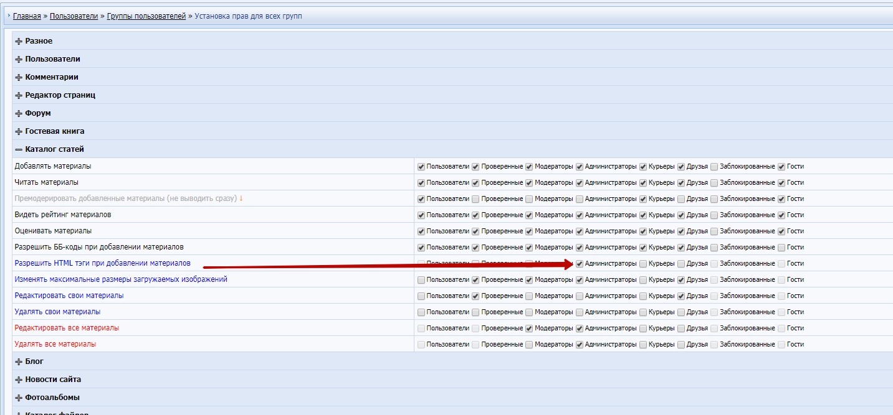Image resolution: width=893 pixels, height=415 pixels.
Task: Uncheck Друзья for Редактировать свои материалы
Action: 681,296
